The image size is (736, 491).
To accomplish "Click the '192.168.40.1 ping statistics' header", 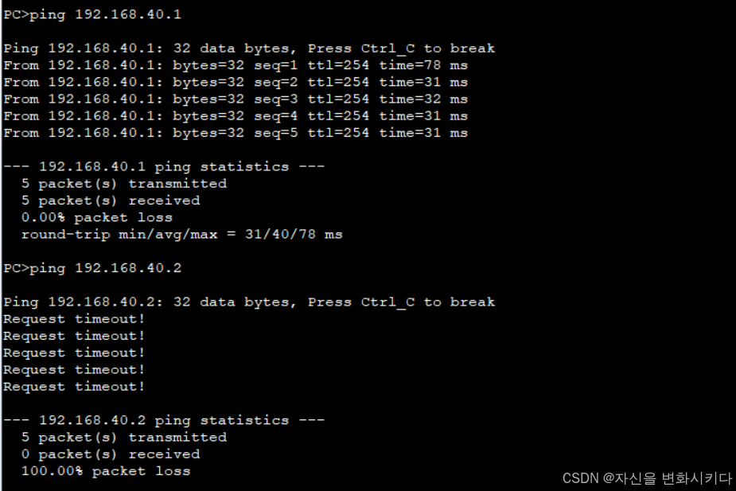I will pyautogui.click(x=164, y=166).
